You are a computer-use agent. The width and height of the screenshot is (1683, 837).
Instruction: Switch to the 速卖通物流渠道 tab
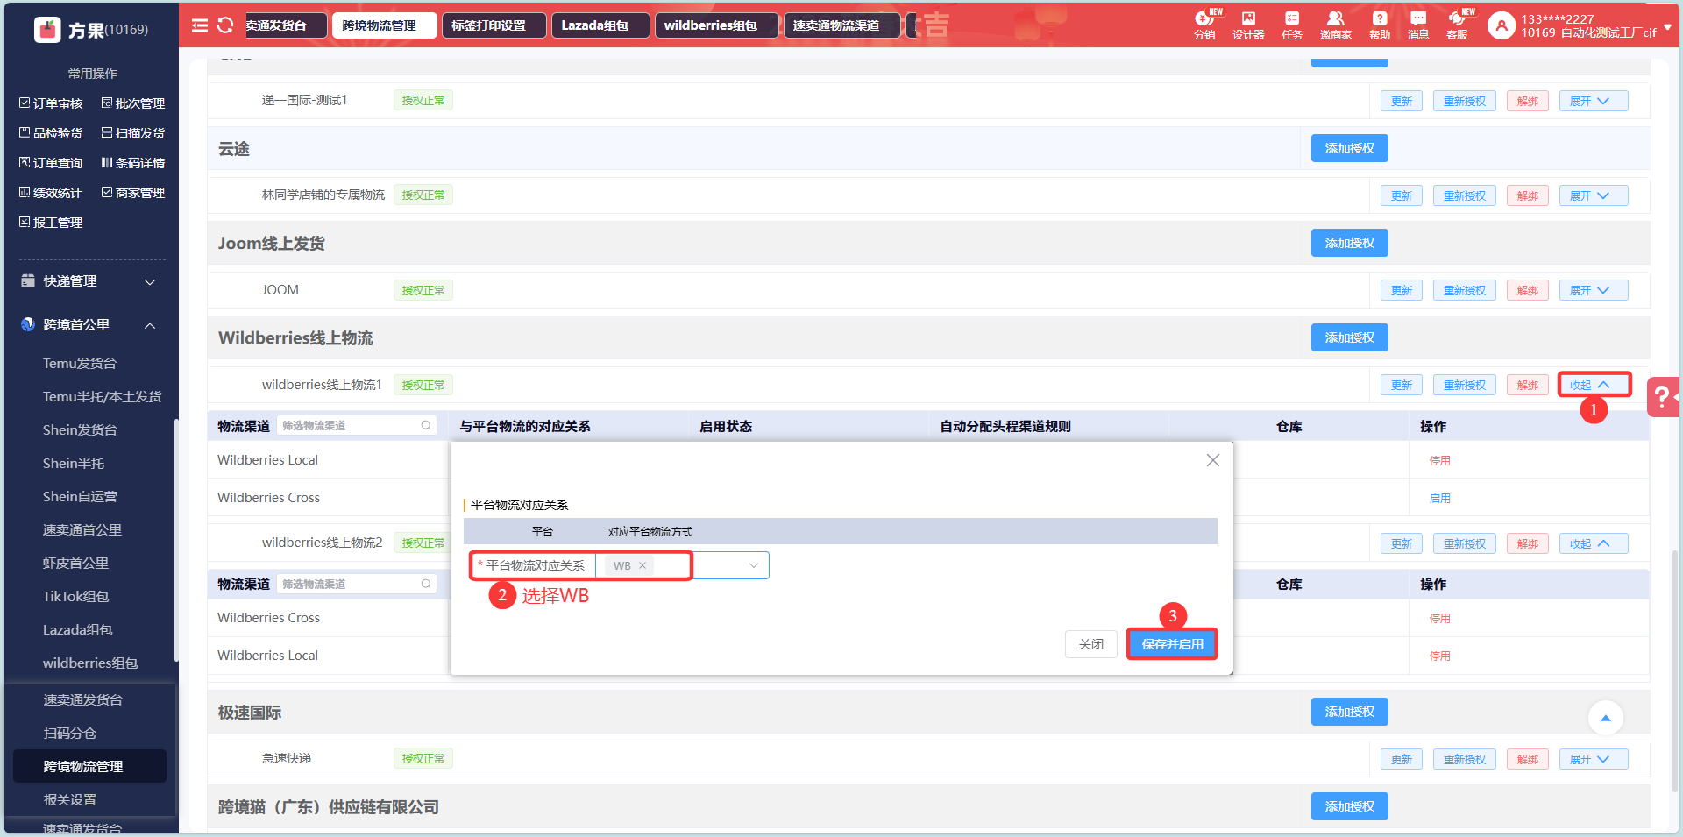[841, 25]
